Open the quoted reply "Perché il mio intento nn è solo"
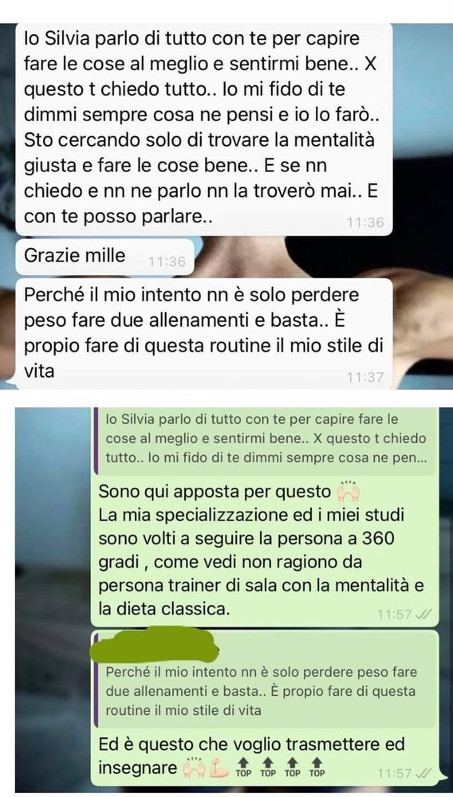 [x=264, y=691]
